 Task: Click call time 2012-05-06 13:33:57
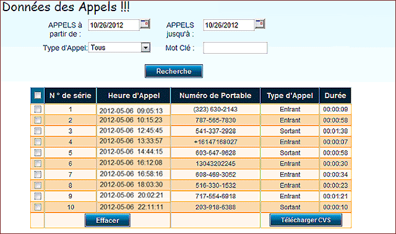coord(131,141)
